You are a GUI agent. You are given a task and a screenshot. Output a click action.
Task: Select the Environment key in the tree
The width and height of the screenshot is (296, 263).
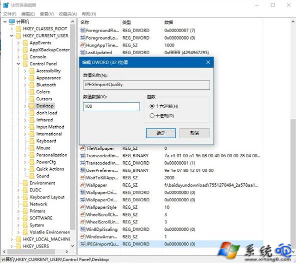[42, 183]
